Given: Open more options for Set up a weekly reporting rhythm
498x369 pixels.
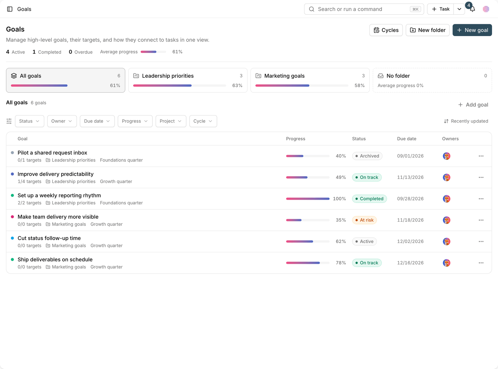Looking at the screenshot, I should pos(481,199).
